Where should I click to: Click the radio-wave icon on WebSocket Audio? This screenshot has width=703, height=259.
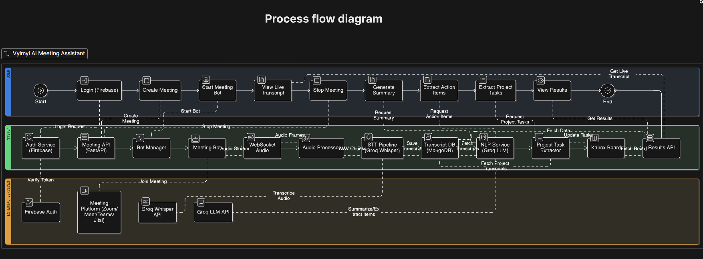click(x=251, y=137)
